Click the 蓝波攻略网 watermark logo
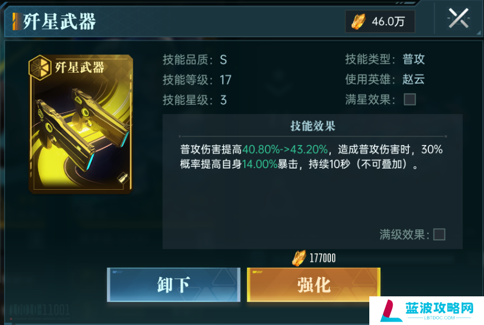The image size is (484, 325). click(x=427, y=311)
